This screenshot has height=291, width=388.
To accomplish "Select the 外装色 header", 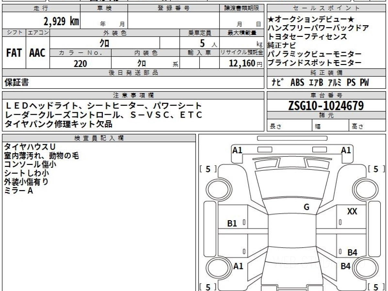I will pos(115,33).
